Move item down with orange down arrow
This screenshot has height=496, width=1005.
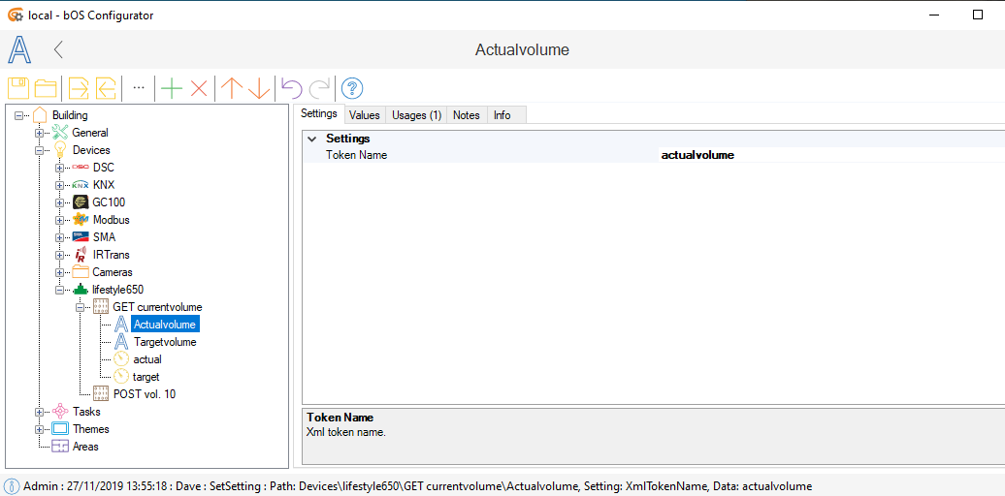tap(259, 88)
